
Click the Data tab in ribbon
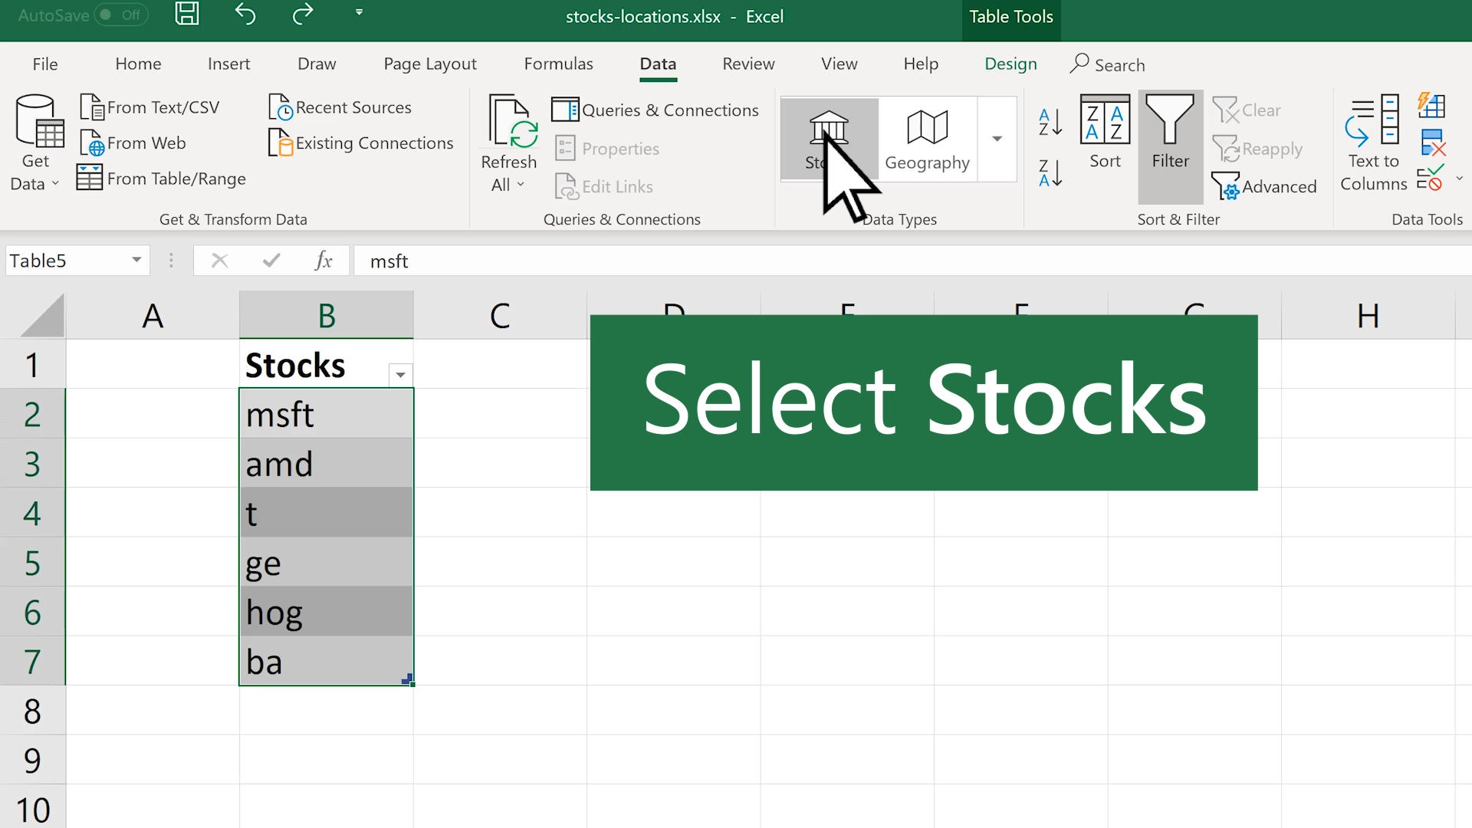pyautogui.click(x=658, y=64)
